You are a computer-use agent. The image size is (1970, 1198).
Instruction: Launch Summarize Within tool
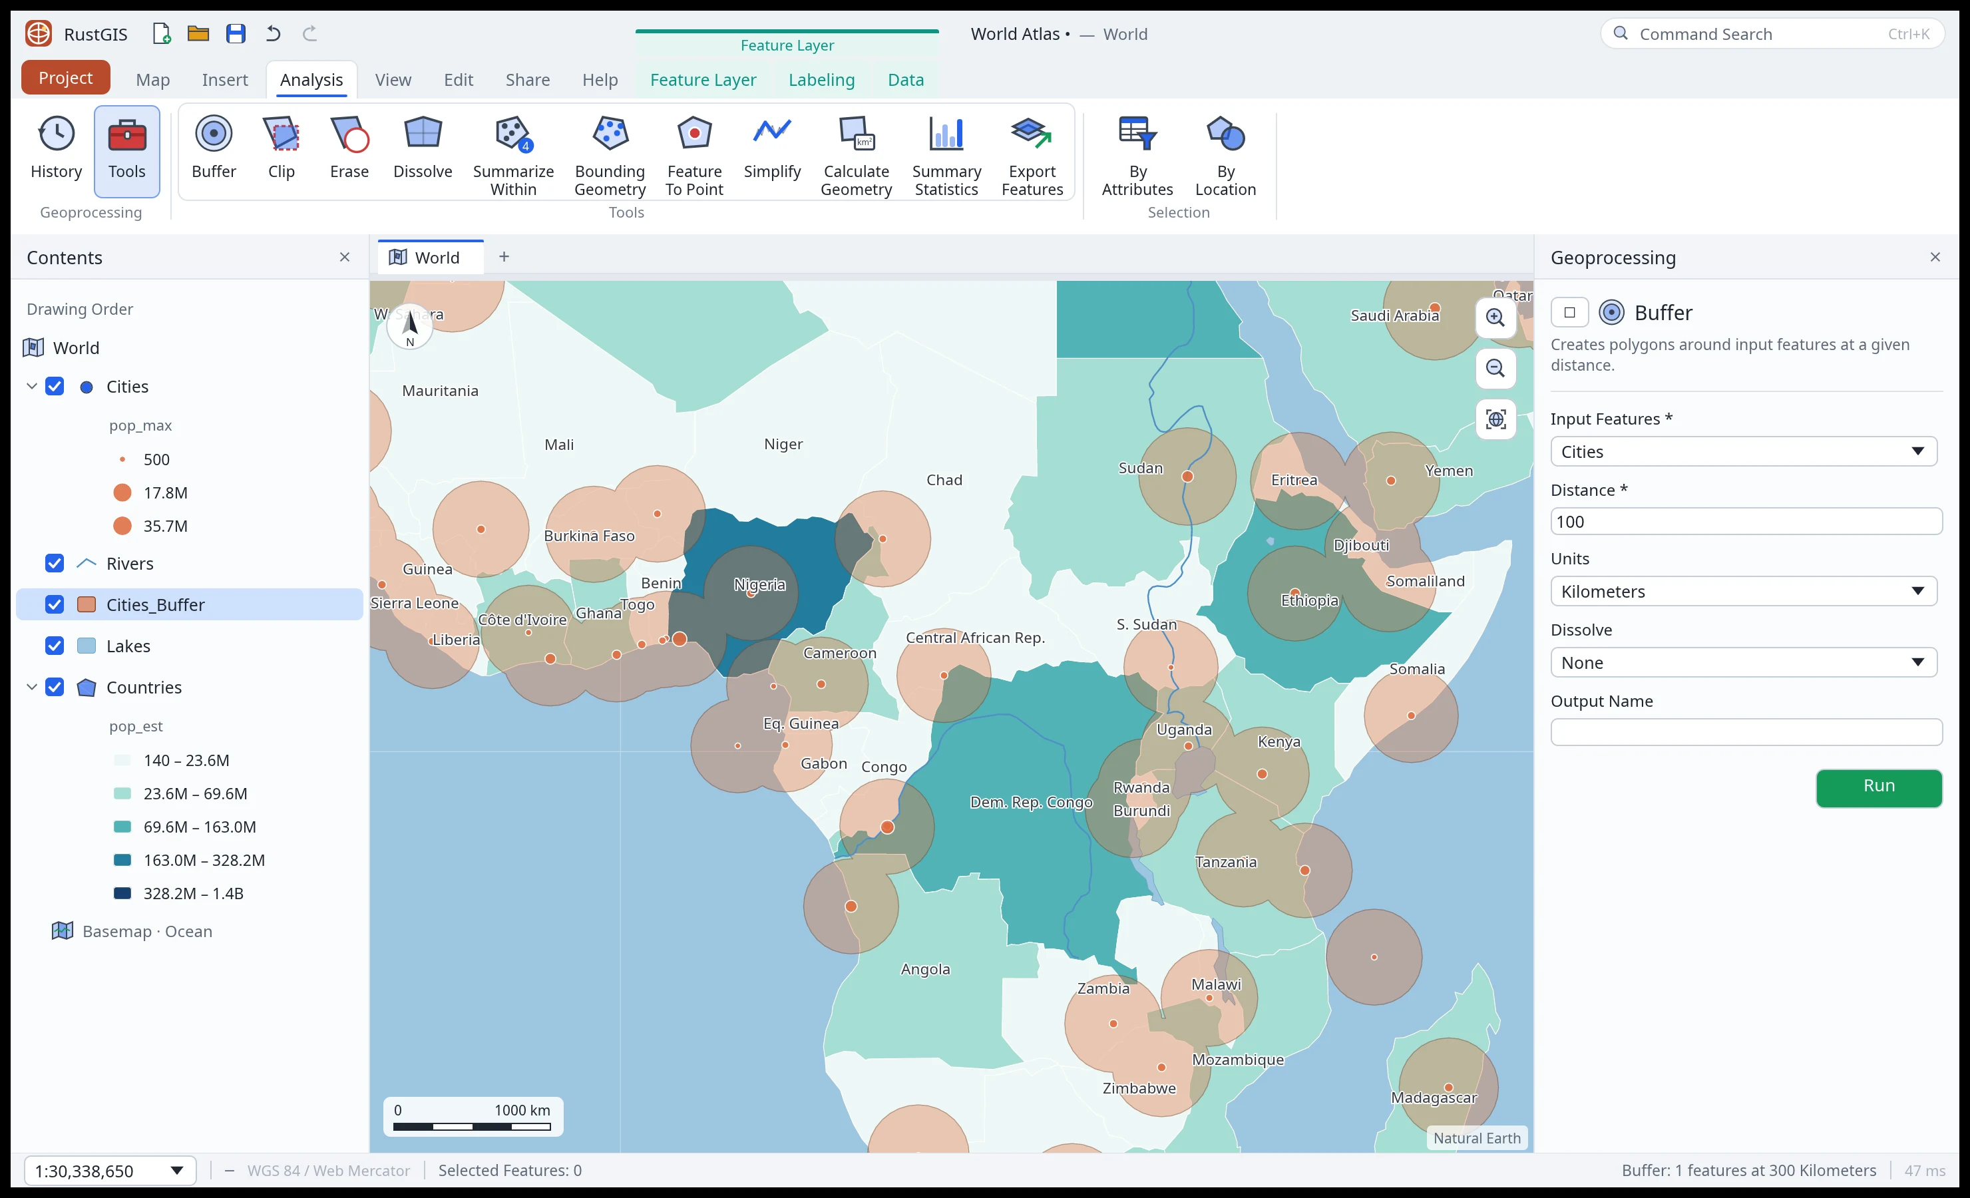(513, 154)
